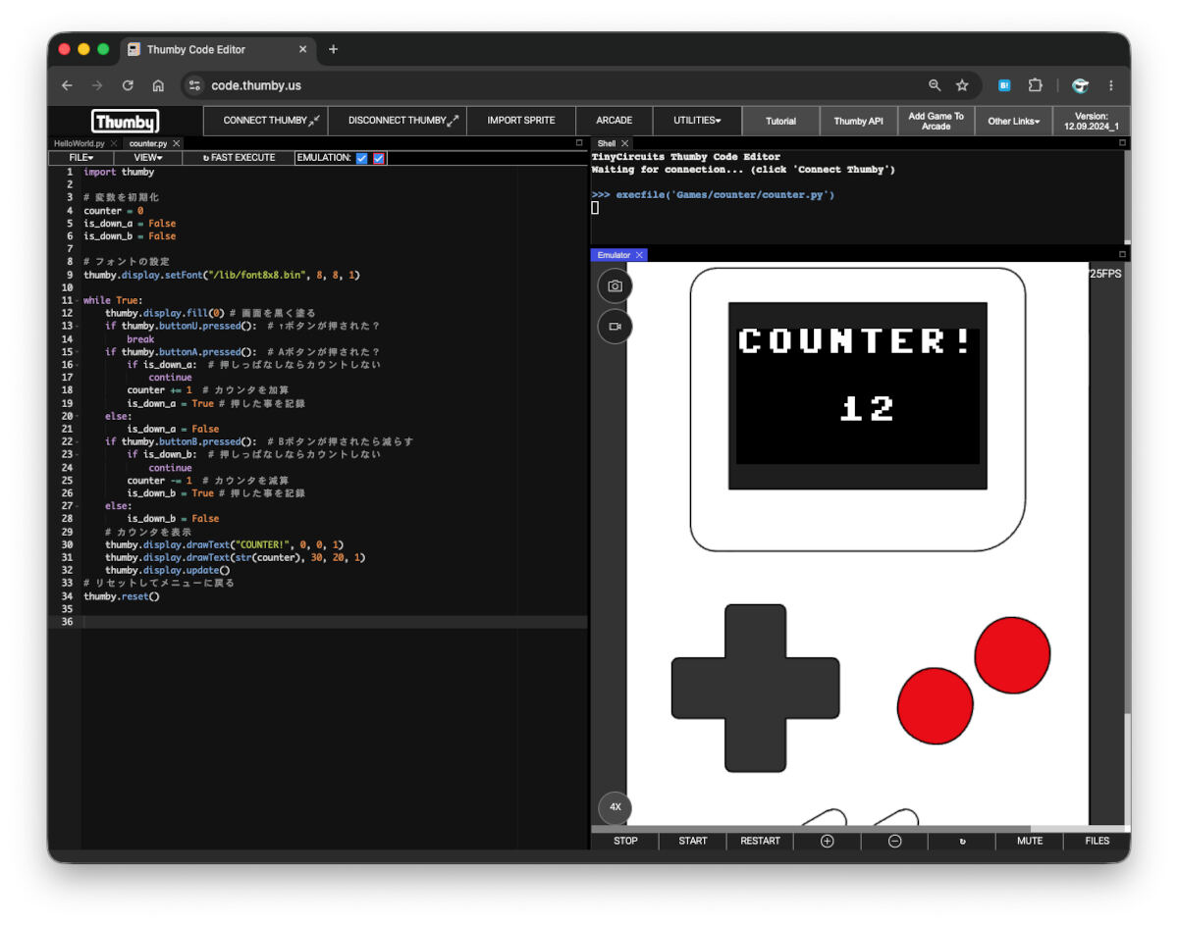Open the Thumby API link
The image size is (1178, 926).
[x=858, y=121]
